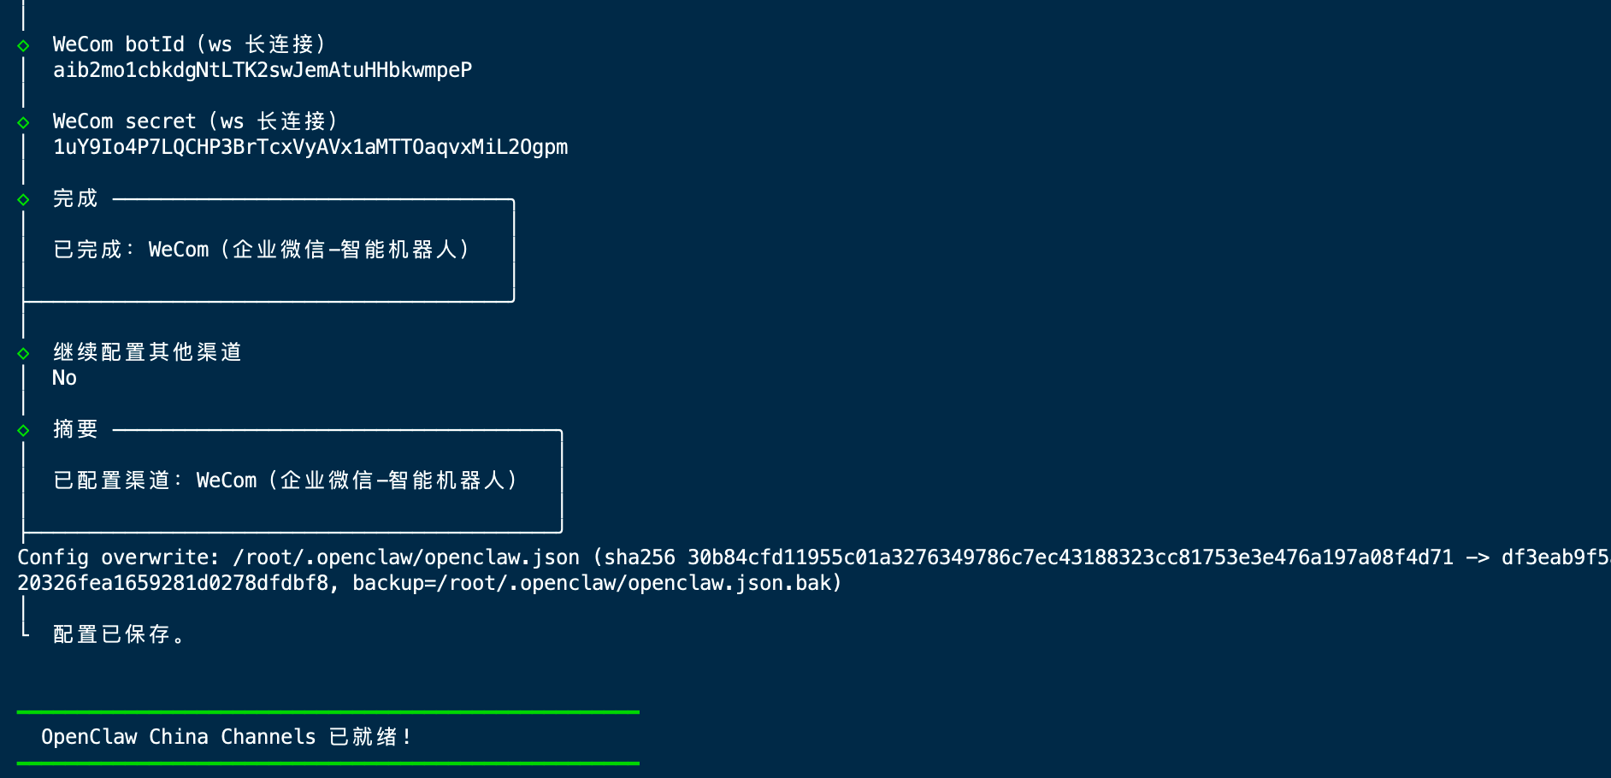Click the -> arrow between sha256 hashes

point(1477,557)
